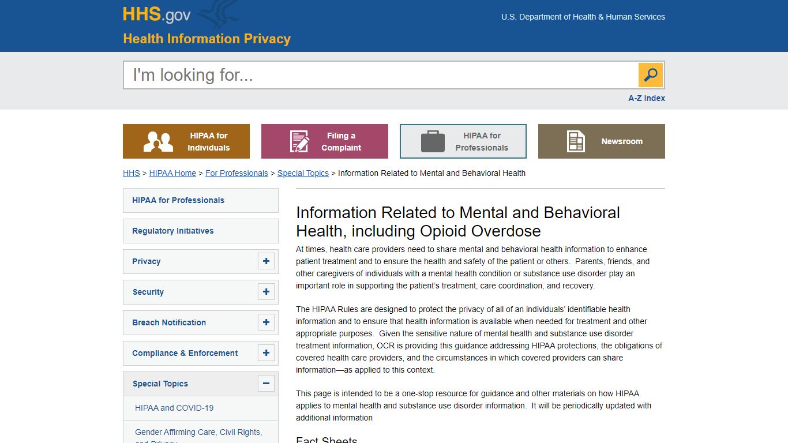Select Compliance & Enforcement in sidebar

pyautogui.click(x=185, y=353)
